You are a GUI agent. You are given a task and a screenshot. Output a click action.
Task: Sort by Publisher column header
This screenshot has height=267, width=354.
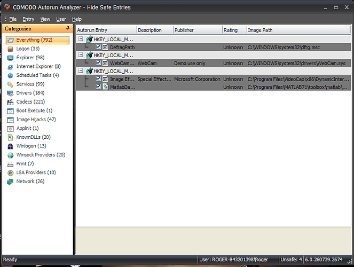coord(198,30)
